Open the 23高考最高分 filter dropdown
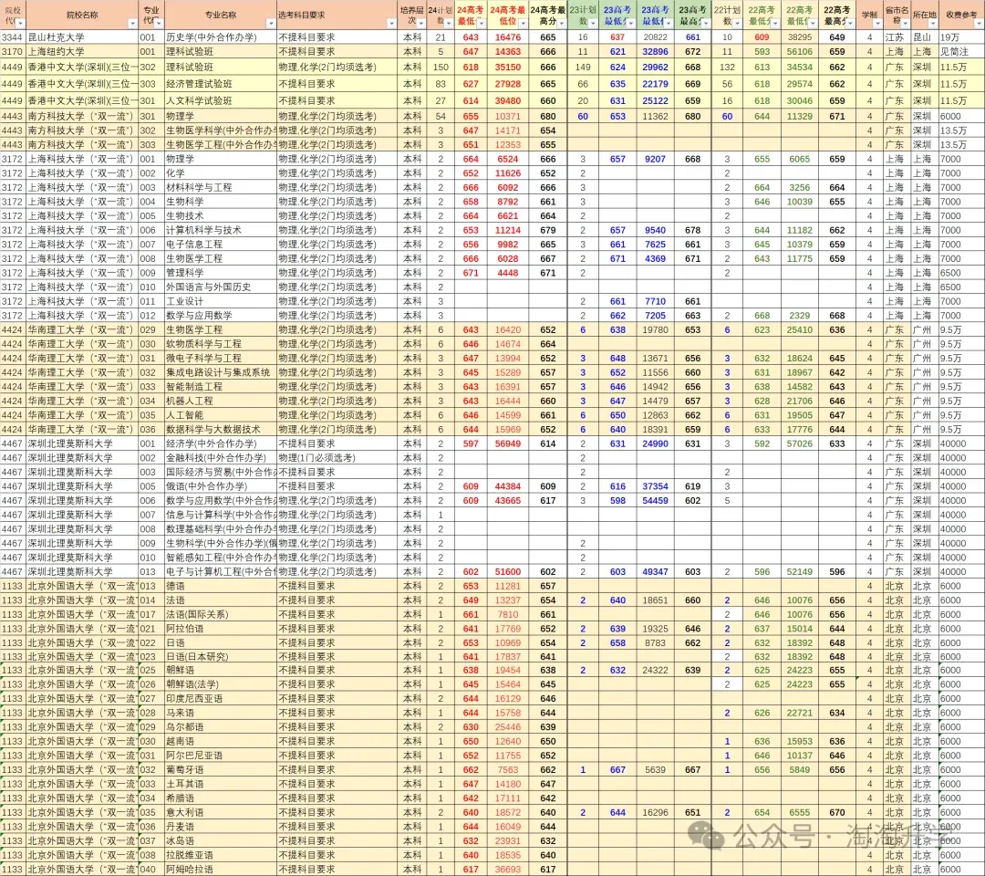Screen dimensions: 985x876 point(705,23)
